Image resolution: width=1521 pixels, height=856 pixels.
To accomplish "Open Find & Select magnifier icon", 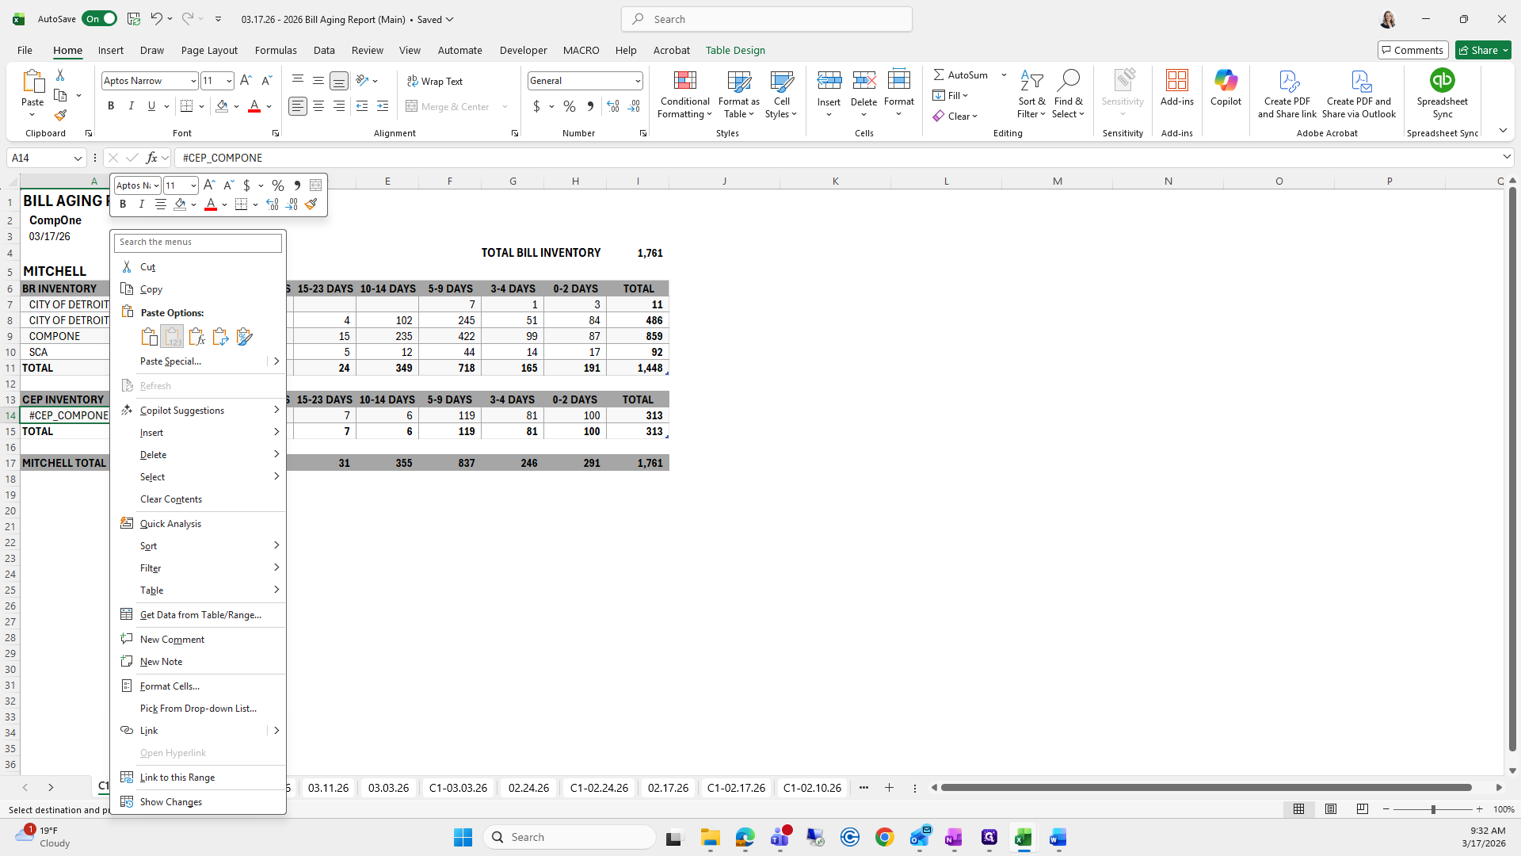I will (x=1068, y=81).
